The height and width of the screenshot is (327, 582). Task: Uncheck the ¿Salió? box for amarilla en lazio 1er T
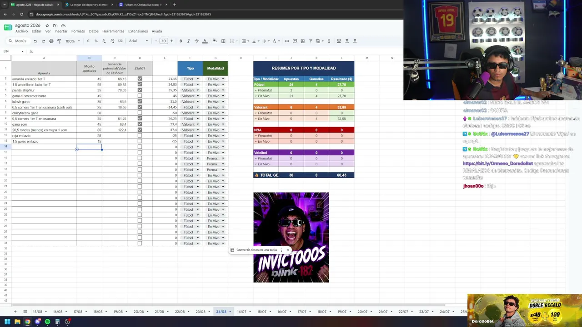coord(140,79)
